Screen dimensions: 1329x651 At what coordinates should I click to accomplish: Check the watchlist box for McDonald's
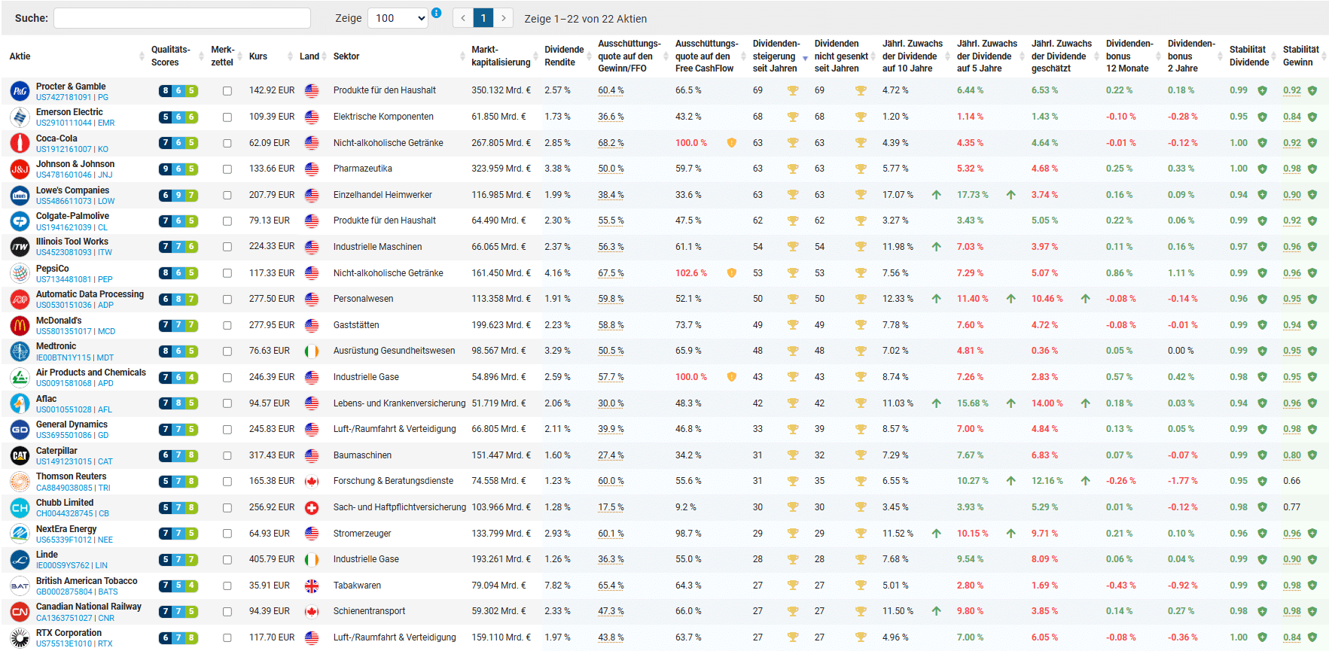click(x=227, y=326)
